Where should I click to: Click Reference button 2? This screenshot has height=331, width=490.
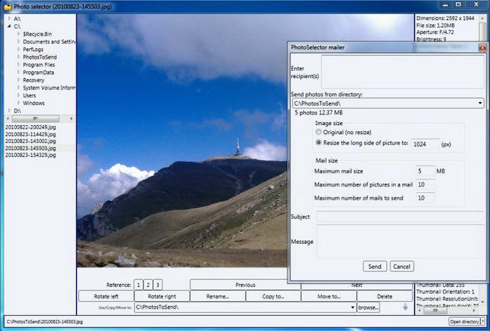coord(148,285)
